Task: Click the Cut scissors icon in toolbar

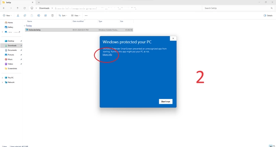Action: (18, 15)
